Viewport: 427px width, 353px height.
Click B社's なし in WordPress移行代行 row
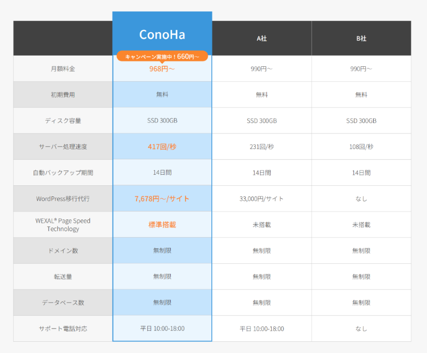[361, 199]
